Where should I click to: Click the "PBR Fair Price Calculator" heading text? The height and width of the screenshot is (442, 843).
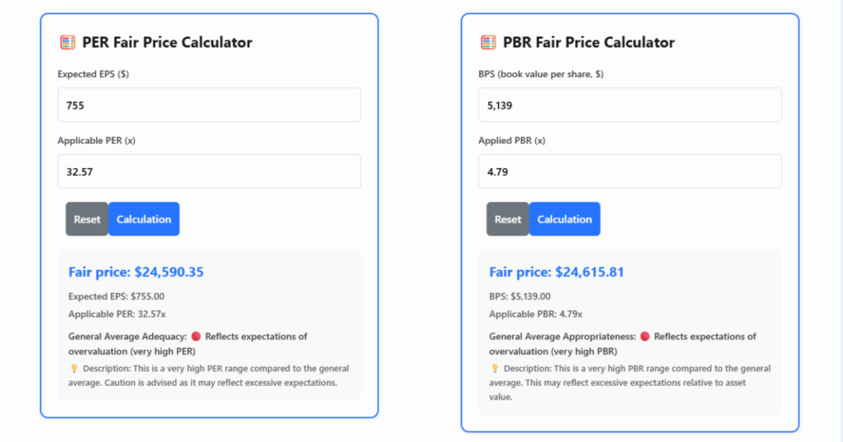589,42
